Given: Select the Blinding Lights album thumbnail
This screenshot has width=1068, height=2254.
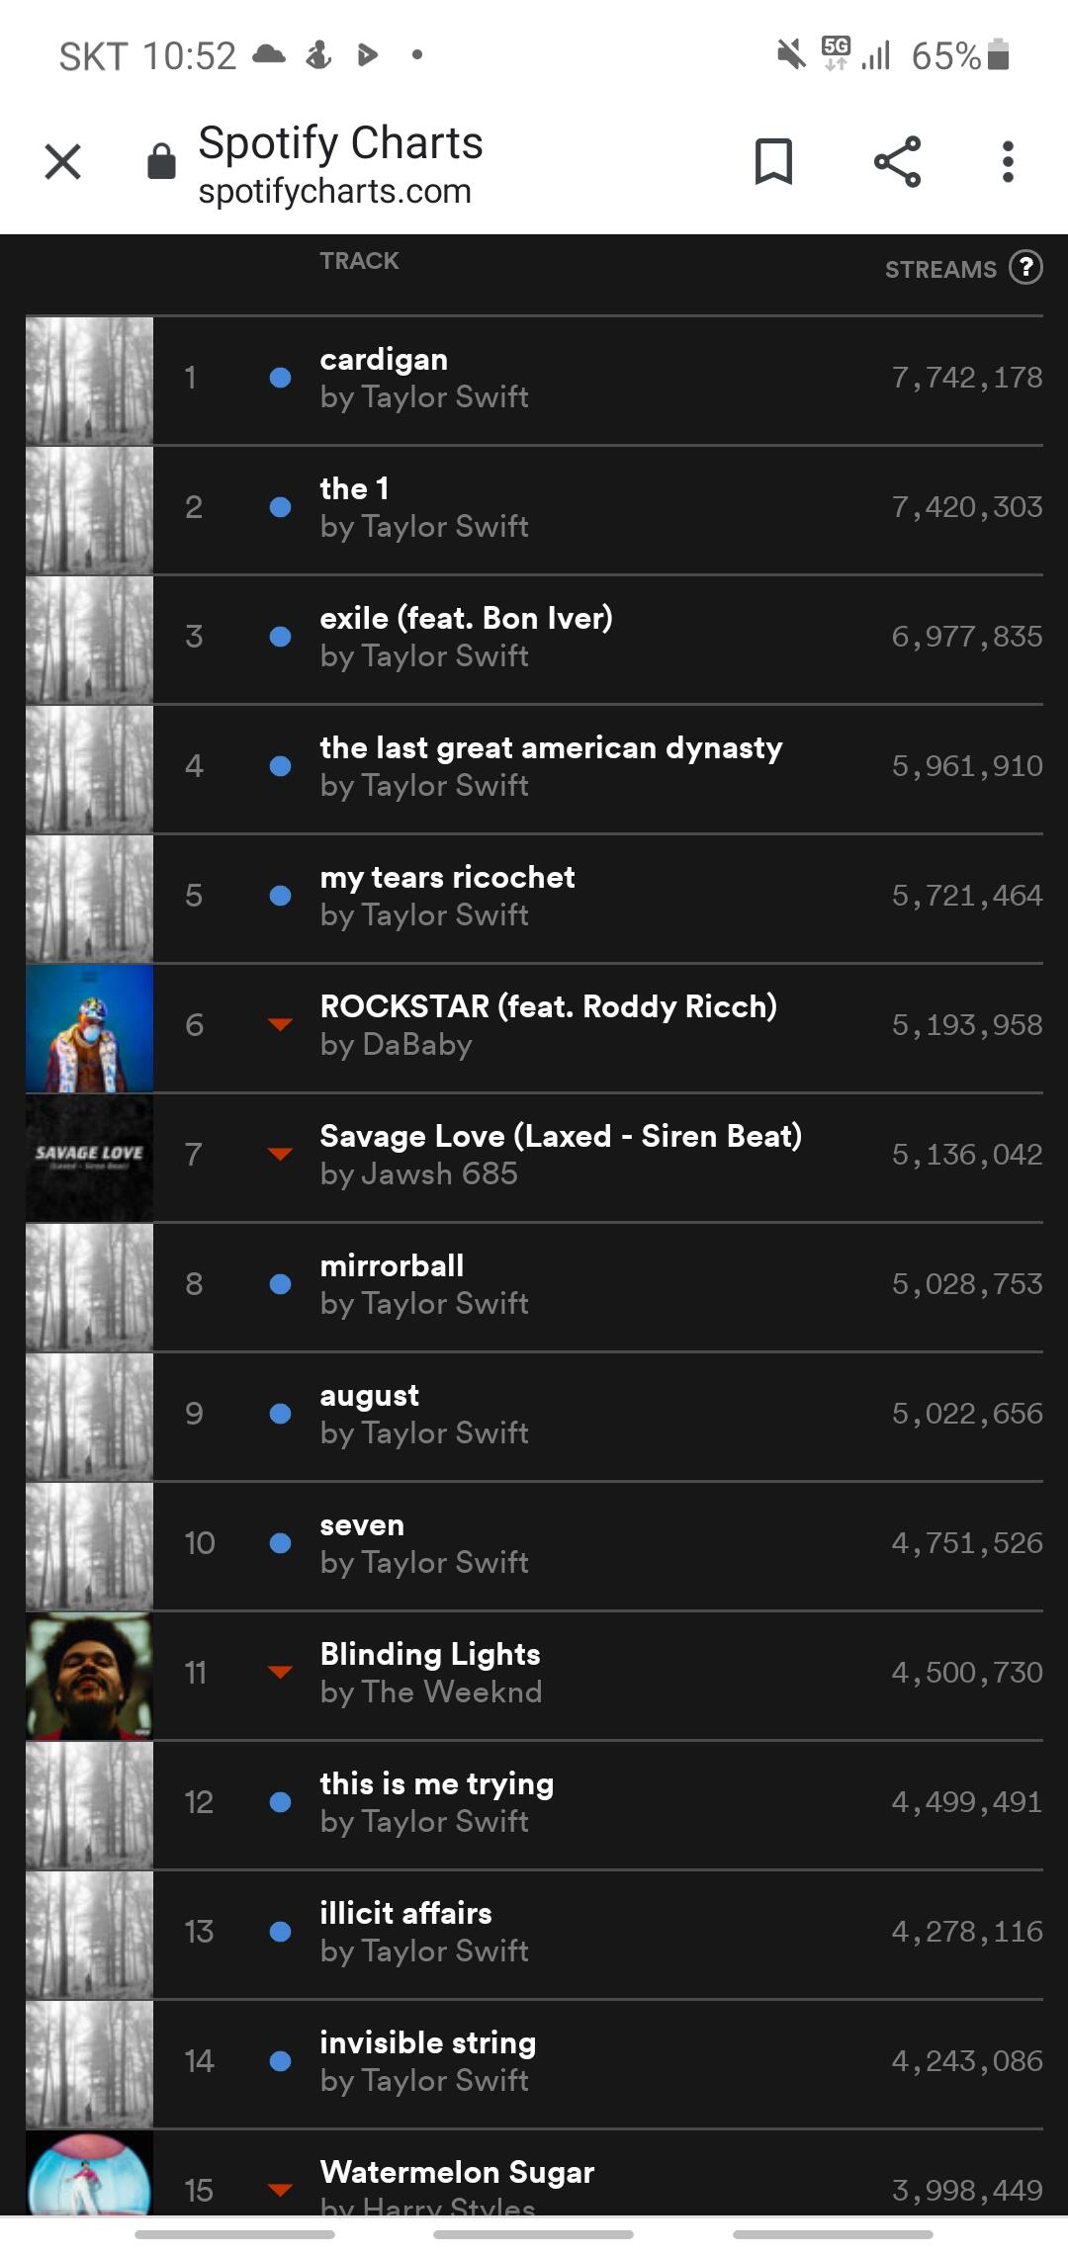Looking at the screenshot, I should 89,1675.
